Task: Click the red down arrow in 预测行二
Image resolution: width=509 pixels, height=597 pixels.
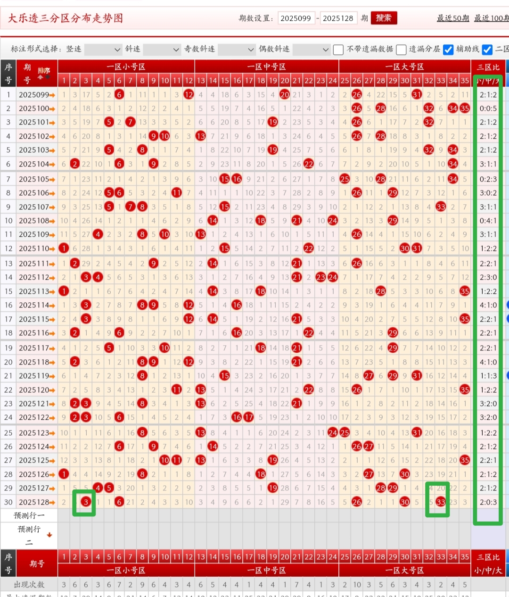Action: point(49,535)
